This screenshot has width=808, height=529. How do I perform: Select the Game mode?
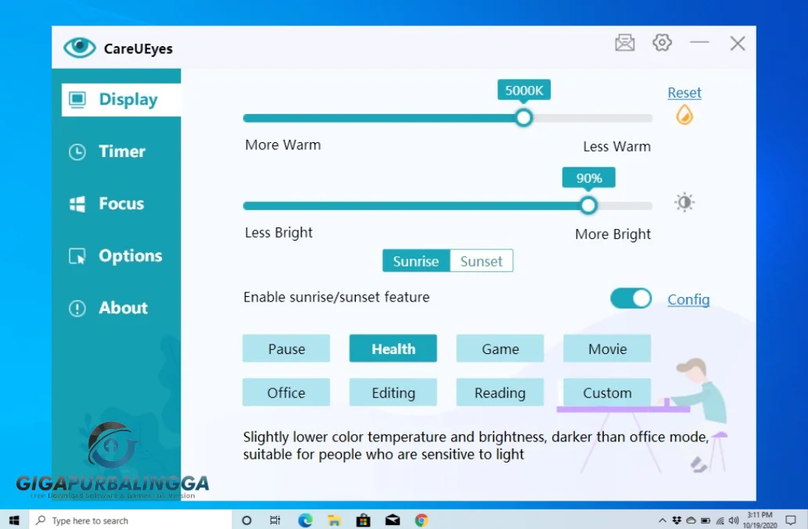pos(500,349)
